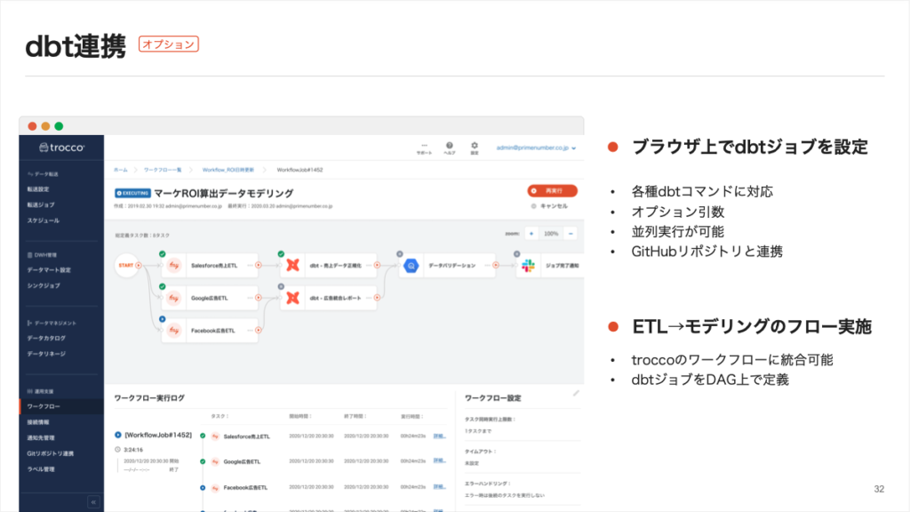
Task: Click green check status on Google広告ETL node
Action: point(163,286)
